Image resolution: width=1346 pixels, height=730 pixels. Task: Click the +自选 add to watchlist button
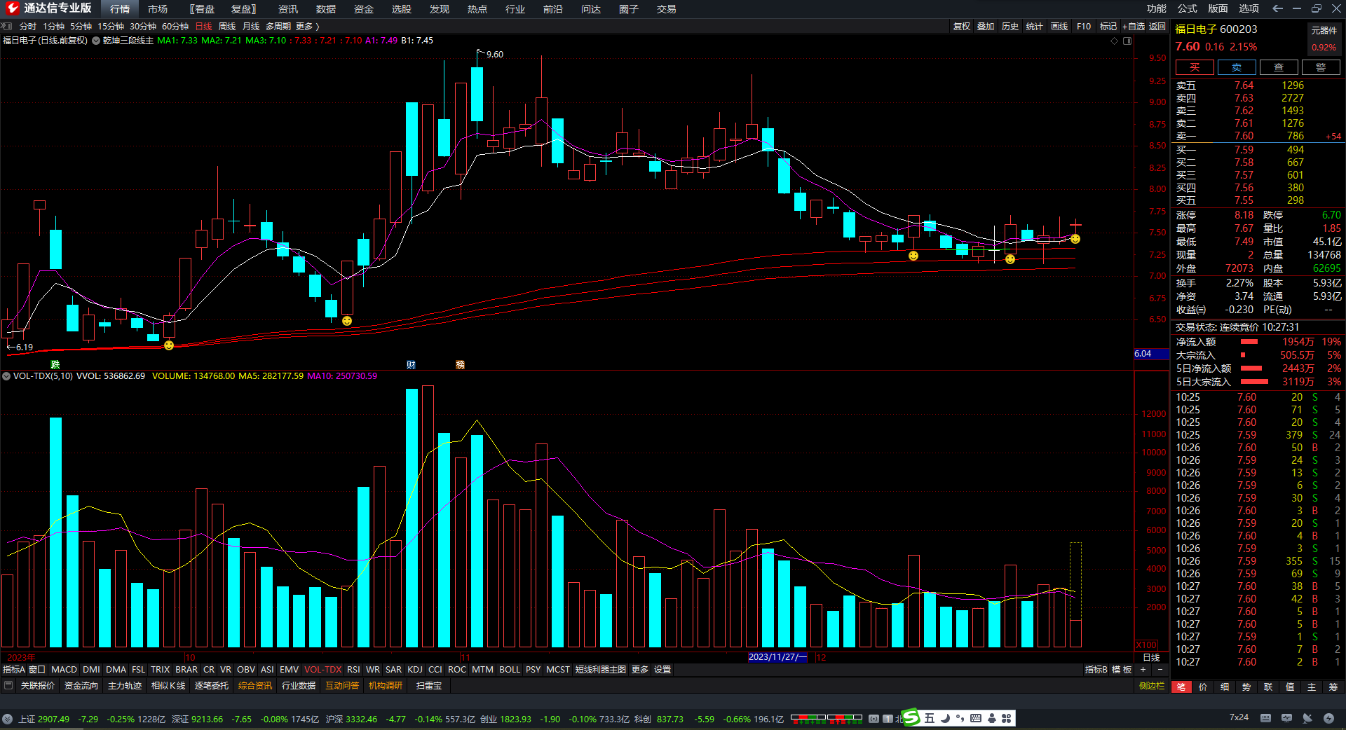pyautogui.click(x=1133, y=27)
